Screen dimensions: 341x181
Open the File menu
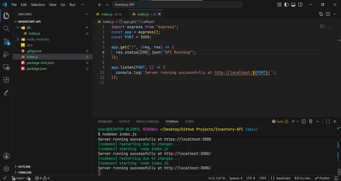tap(14, 5)
